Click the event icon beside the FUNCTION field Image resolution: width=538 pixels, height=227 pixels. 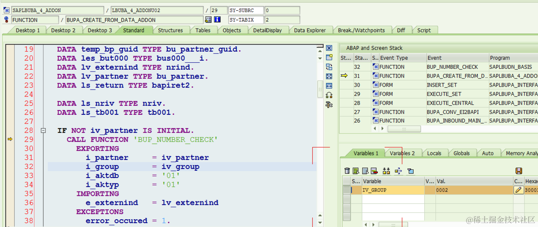coord(6,19)
